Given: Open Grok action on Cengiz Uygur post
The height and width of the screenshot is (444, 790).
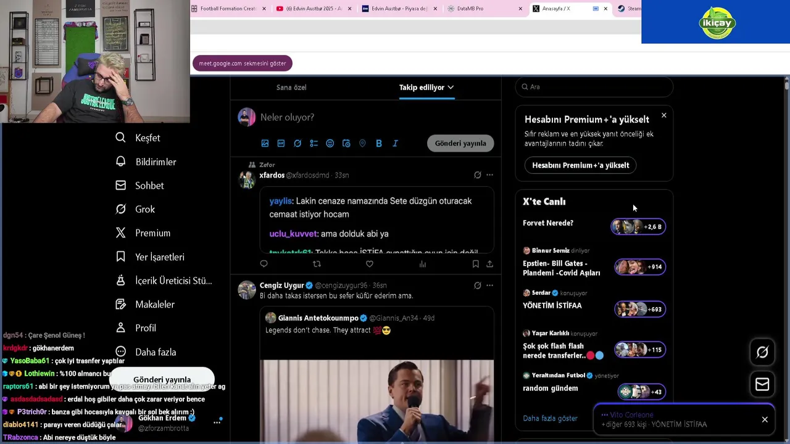Looking at the screenshot, I should 477,286.
